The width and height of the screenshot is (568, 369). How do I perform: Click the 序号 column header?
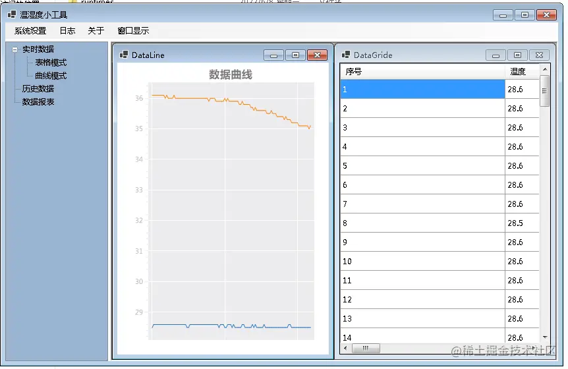click(422, 71)
